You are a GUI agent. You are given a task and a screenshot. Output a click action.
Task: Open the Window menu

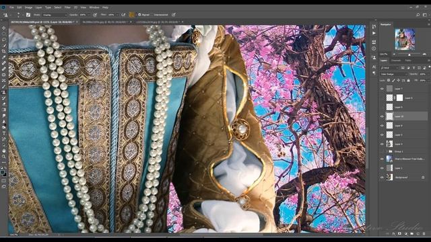94,7
